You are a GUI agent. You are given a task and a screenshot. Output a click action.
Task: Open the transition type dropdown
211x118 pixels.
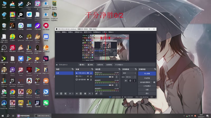(x=129, y=73)
